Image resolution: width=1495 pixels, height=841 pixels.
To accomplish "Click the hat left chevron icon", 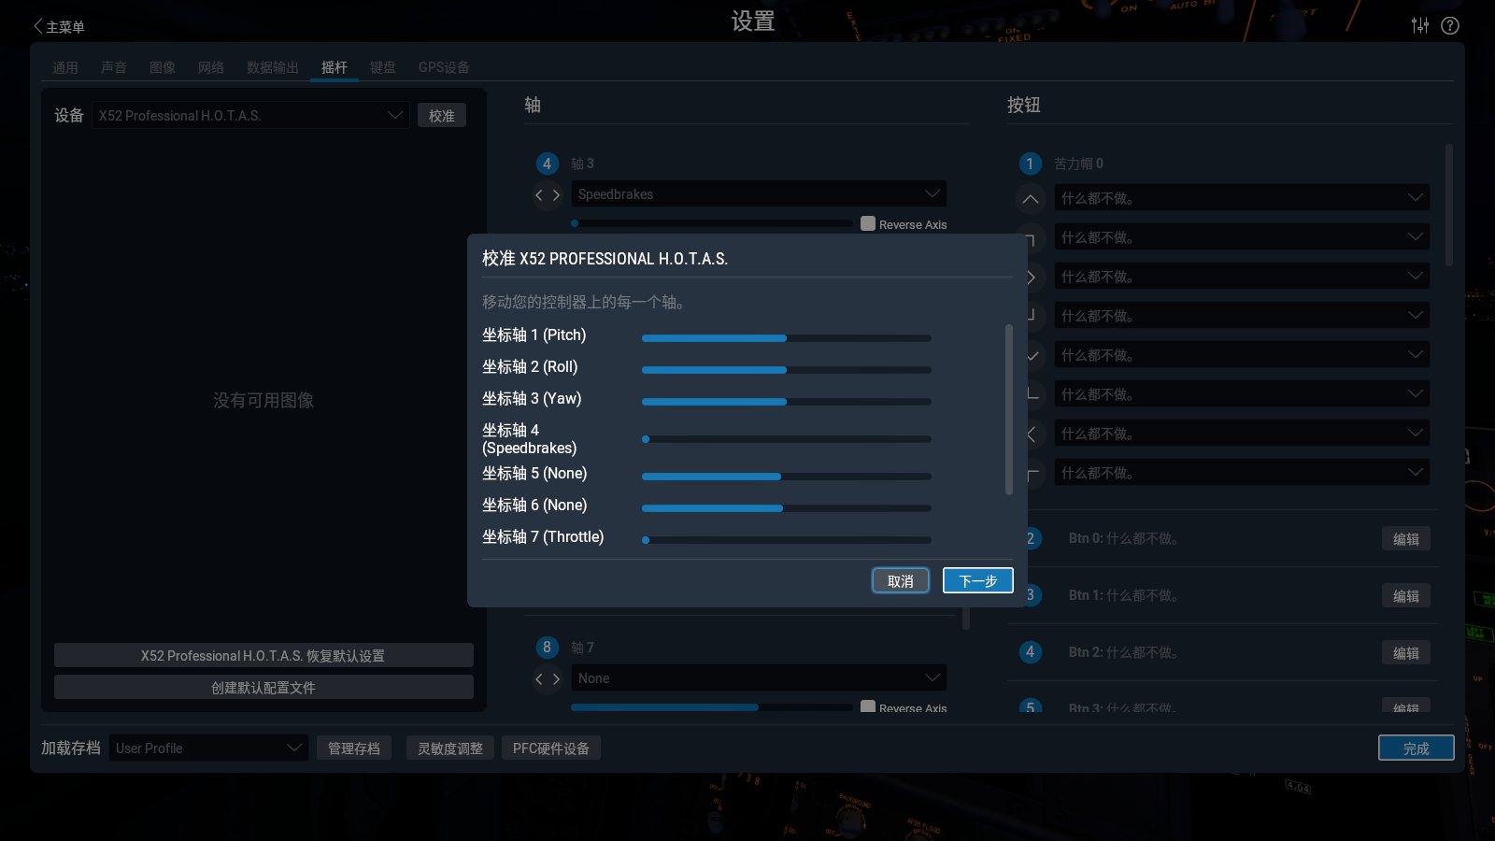I will coord(1032,434).
